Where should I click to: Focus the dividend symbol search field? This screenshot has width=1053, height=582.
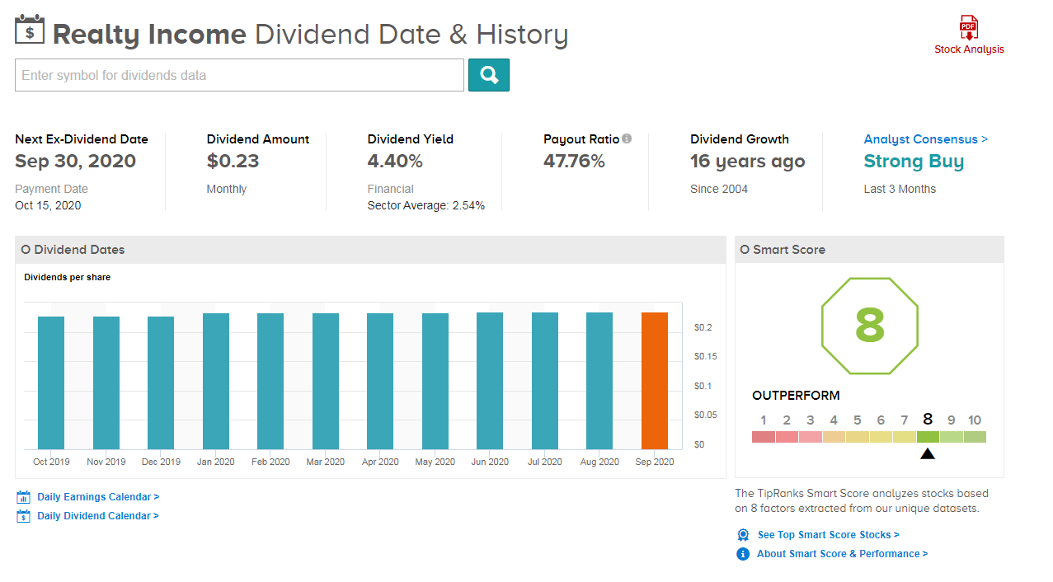(x=239, y=75)
